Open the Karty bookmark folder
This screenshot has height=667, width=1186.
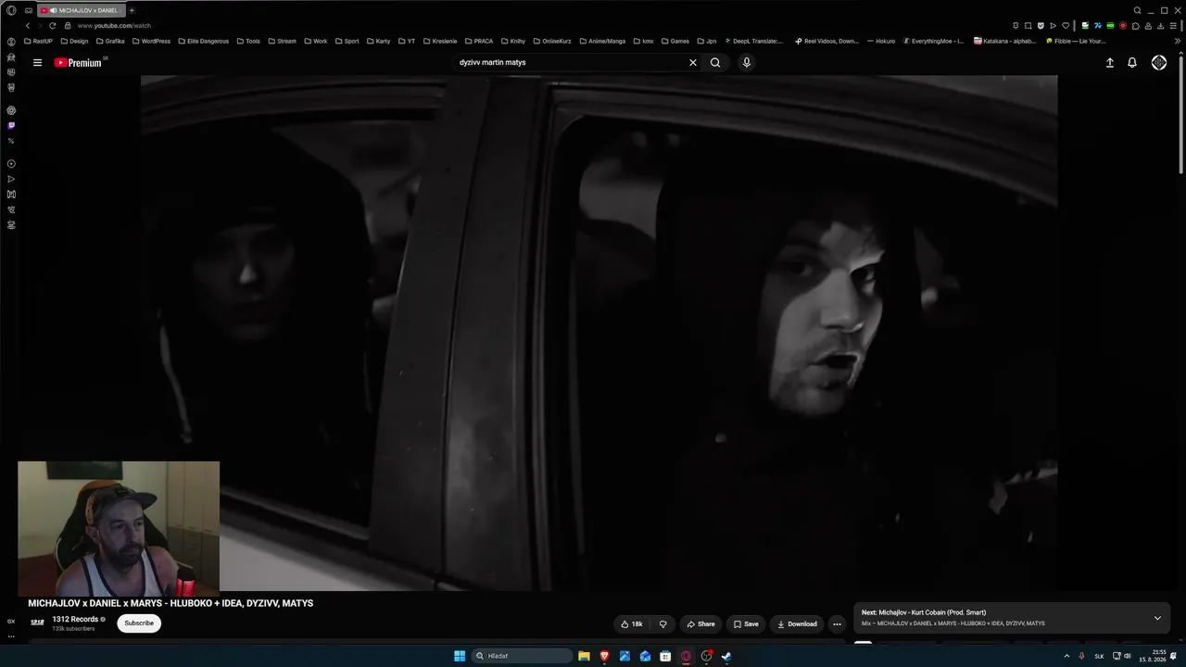(x=378, y=42)
